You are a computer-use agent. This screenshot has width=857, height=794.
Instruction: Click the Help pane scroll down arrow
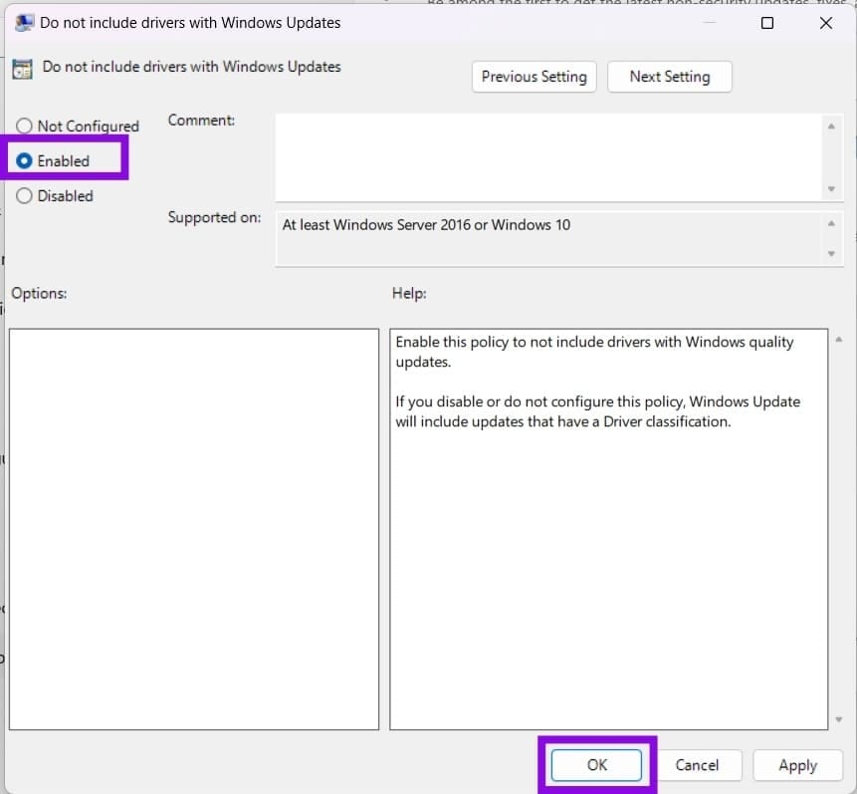(x=839, y=719)
